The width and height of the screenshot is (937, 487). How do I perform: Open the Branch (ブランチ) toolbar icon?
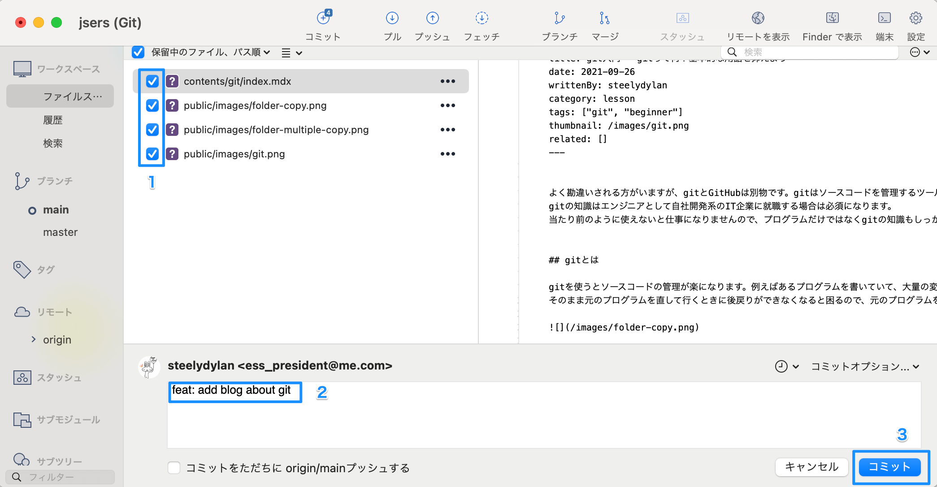coord(560,18)
